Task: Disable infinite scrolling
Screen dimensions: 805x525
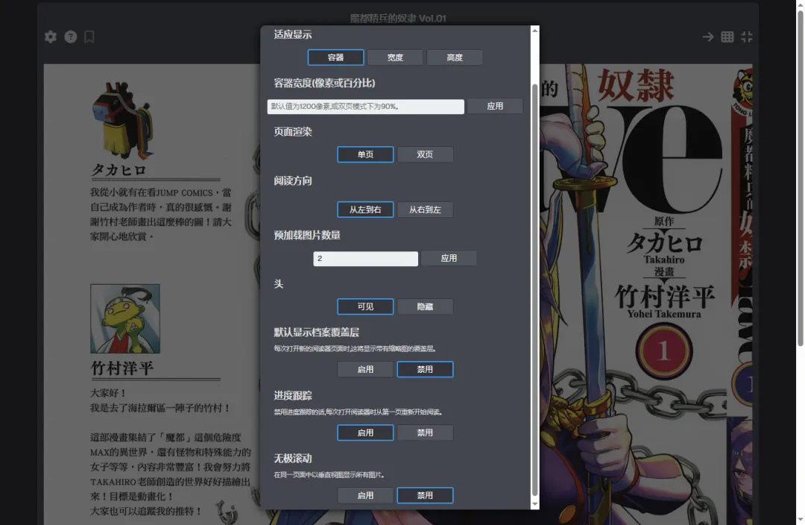Action: pyautogui.click(x=425, y=495)
